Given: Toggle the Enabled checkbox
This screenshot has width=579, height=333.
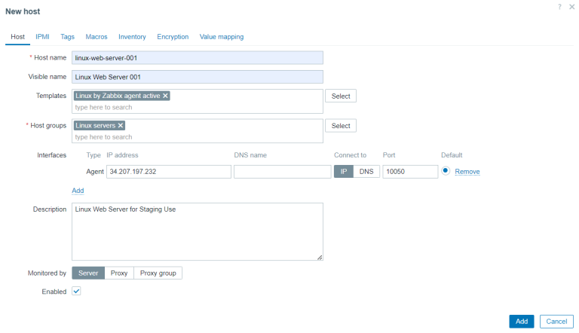Looking at the screenshot, I should [76, 292].
